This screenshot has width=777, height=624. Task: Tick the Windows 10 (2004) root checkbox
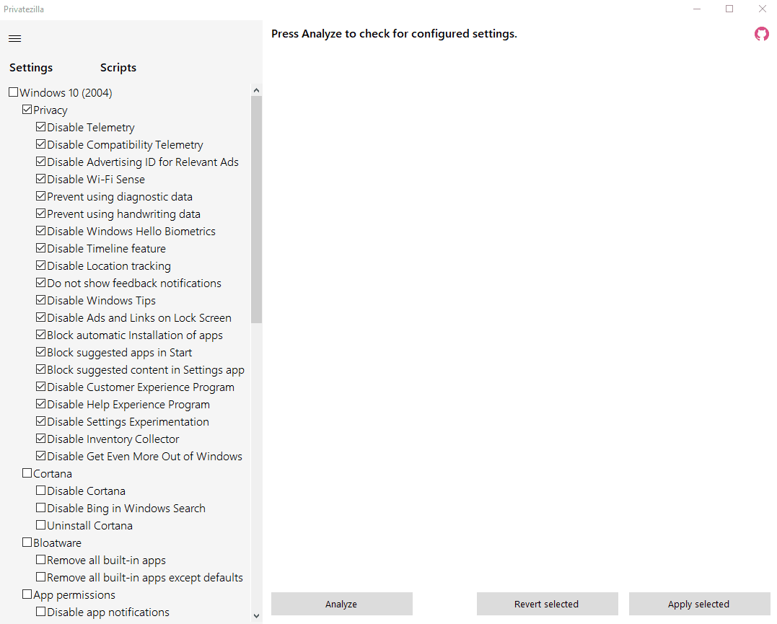point(14,92)
